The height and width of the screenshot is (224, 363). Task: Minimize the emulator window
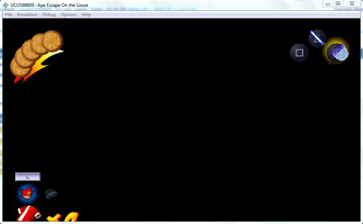click(x=328, y=4)
